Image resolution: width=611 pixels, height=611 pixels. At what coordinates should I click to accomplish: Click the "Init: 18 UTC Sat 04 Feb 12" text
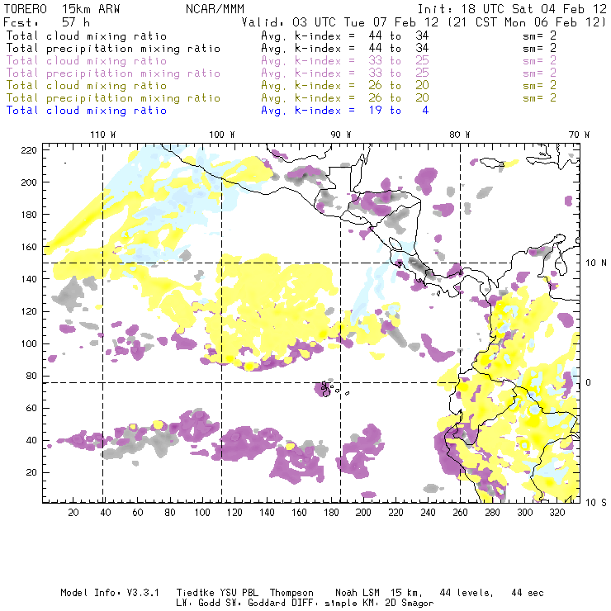click(512, 9)
